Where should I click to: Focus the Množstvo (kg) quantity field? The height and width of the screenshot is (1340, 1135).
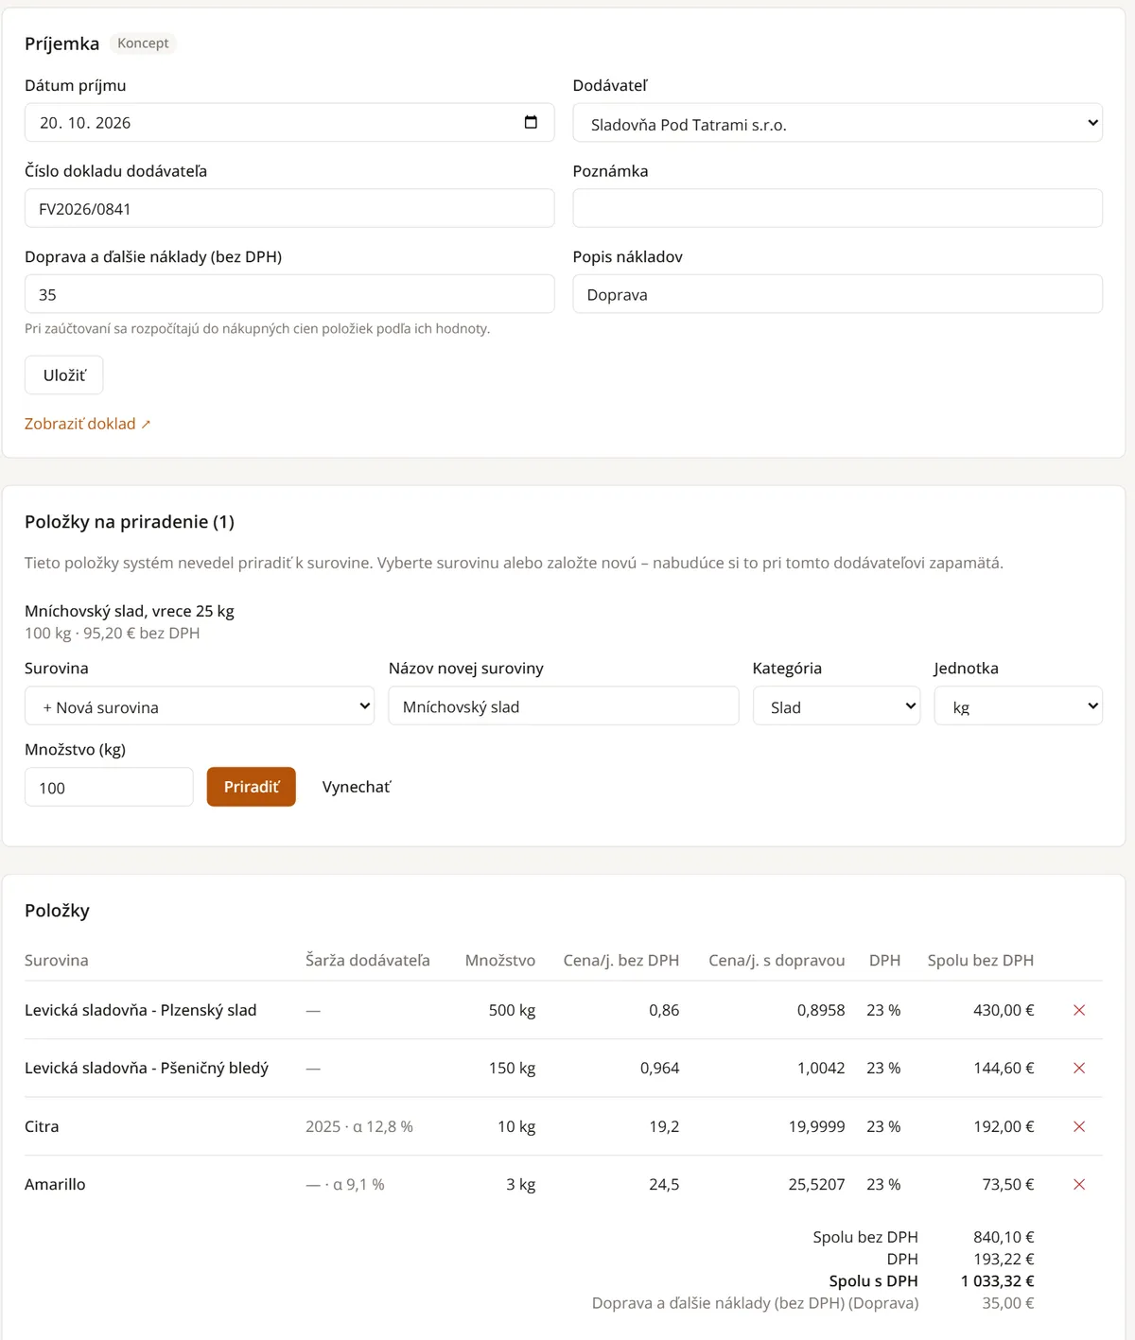coord(109,787)
